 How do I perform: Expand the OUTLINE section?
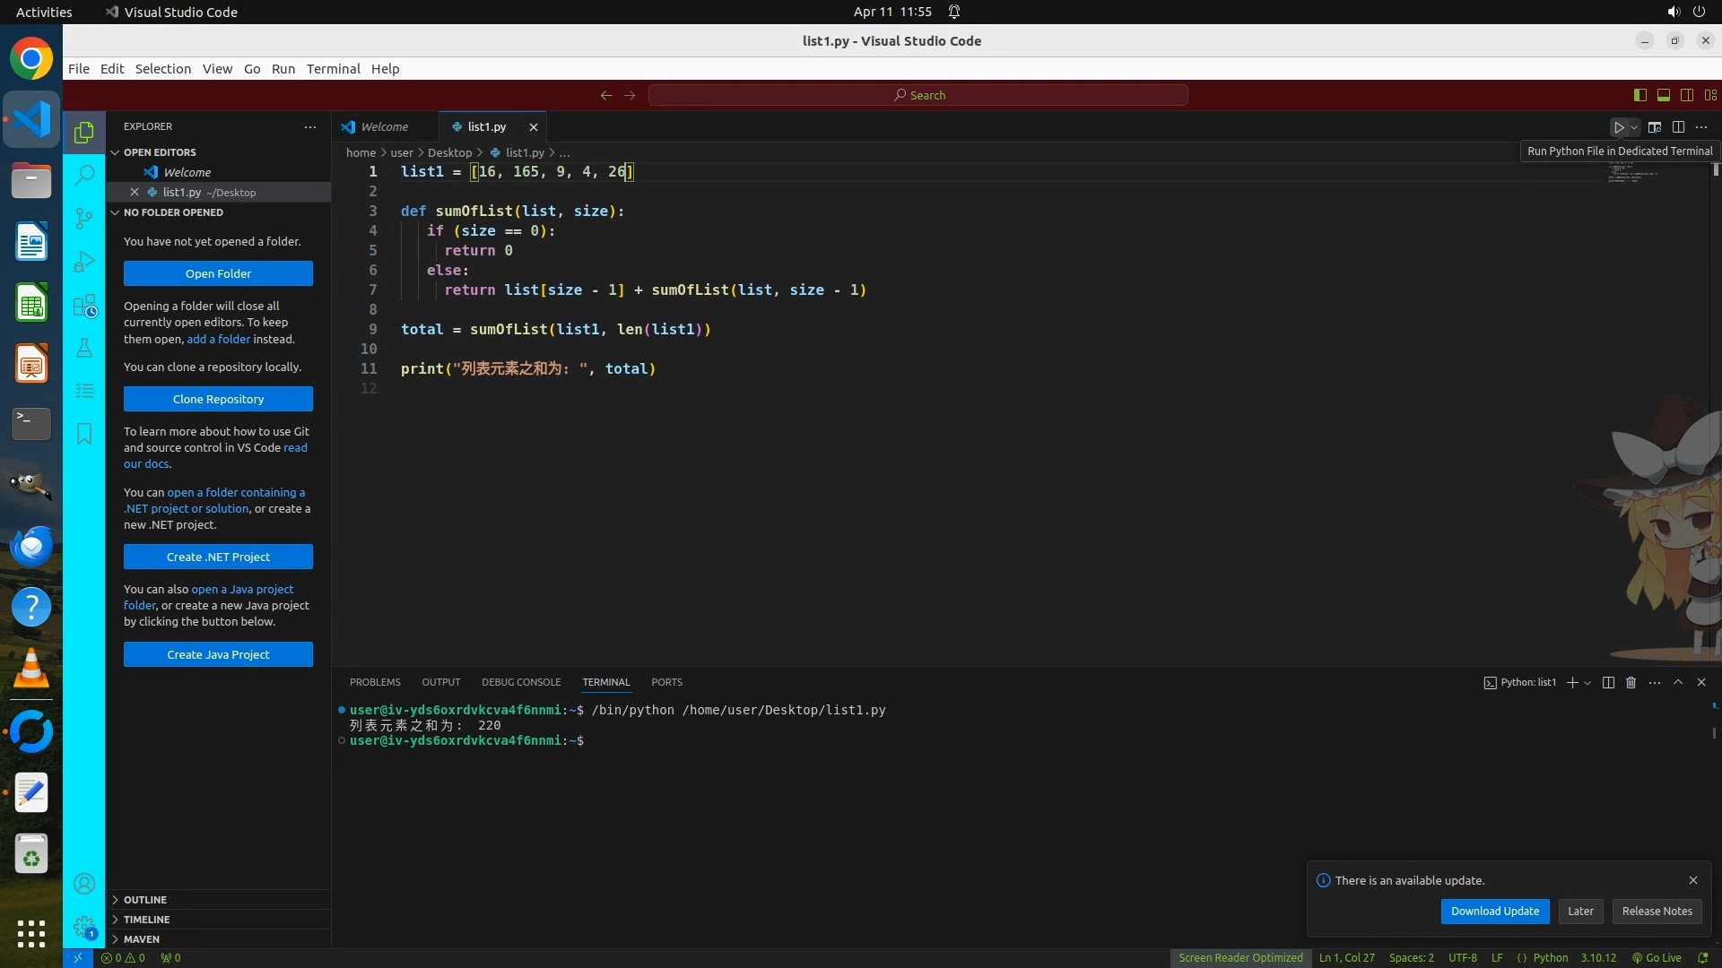pos(145,900)
